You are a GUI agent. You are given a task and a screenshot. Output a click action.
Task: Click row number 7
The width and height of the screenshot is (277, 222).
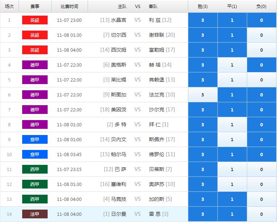click(9, 110)
